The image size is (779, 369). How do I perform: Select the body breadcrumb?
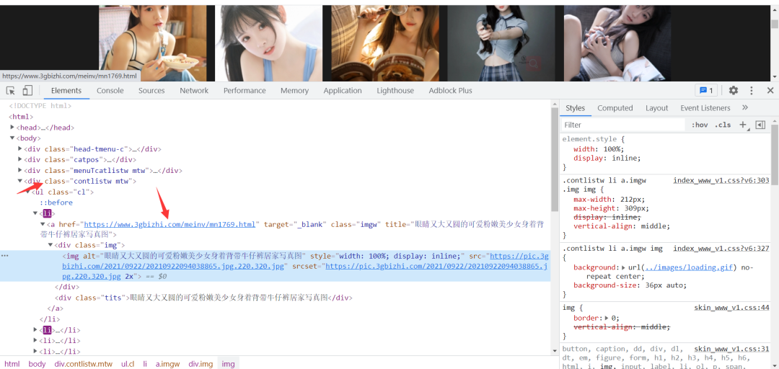38,364
